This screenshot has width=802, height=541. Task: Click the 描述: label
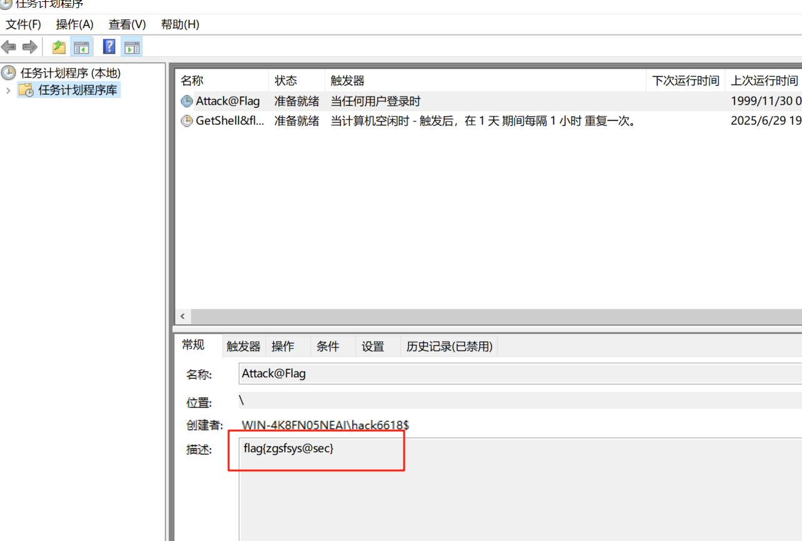click(199, 449)
